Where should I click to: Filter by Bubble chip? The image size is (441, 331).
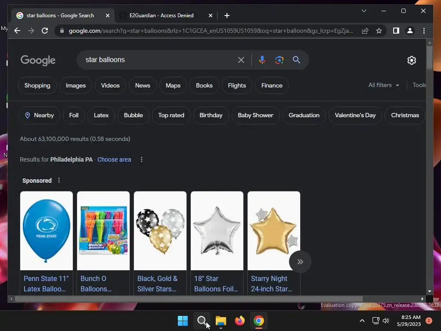pyautogui.click(x=134, y=116)
